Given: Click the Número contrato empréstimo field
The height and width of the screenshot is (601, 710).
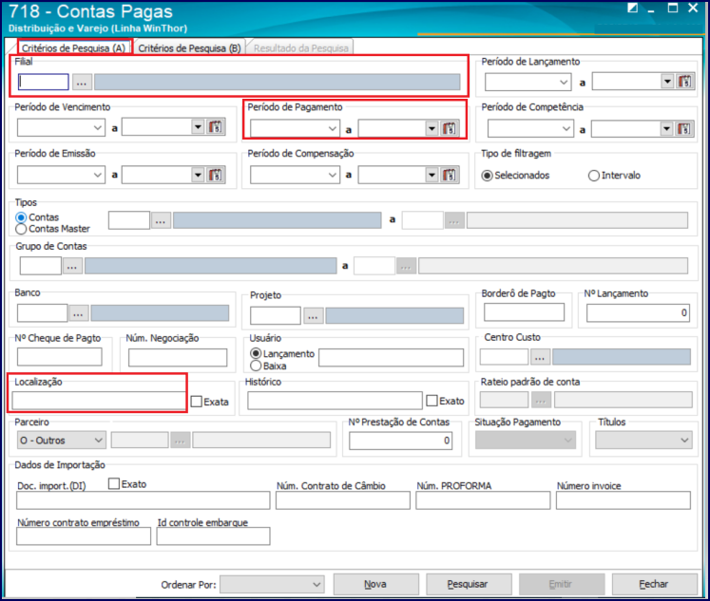Looking at the screenshot, I should 84,536.
